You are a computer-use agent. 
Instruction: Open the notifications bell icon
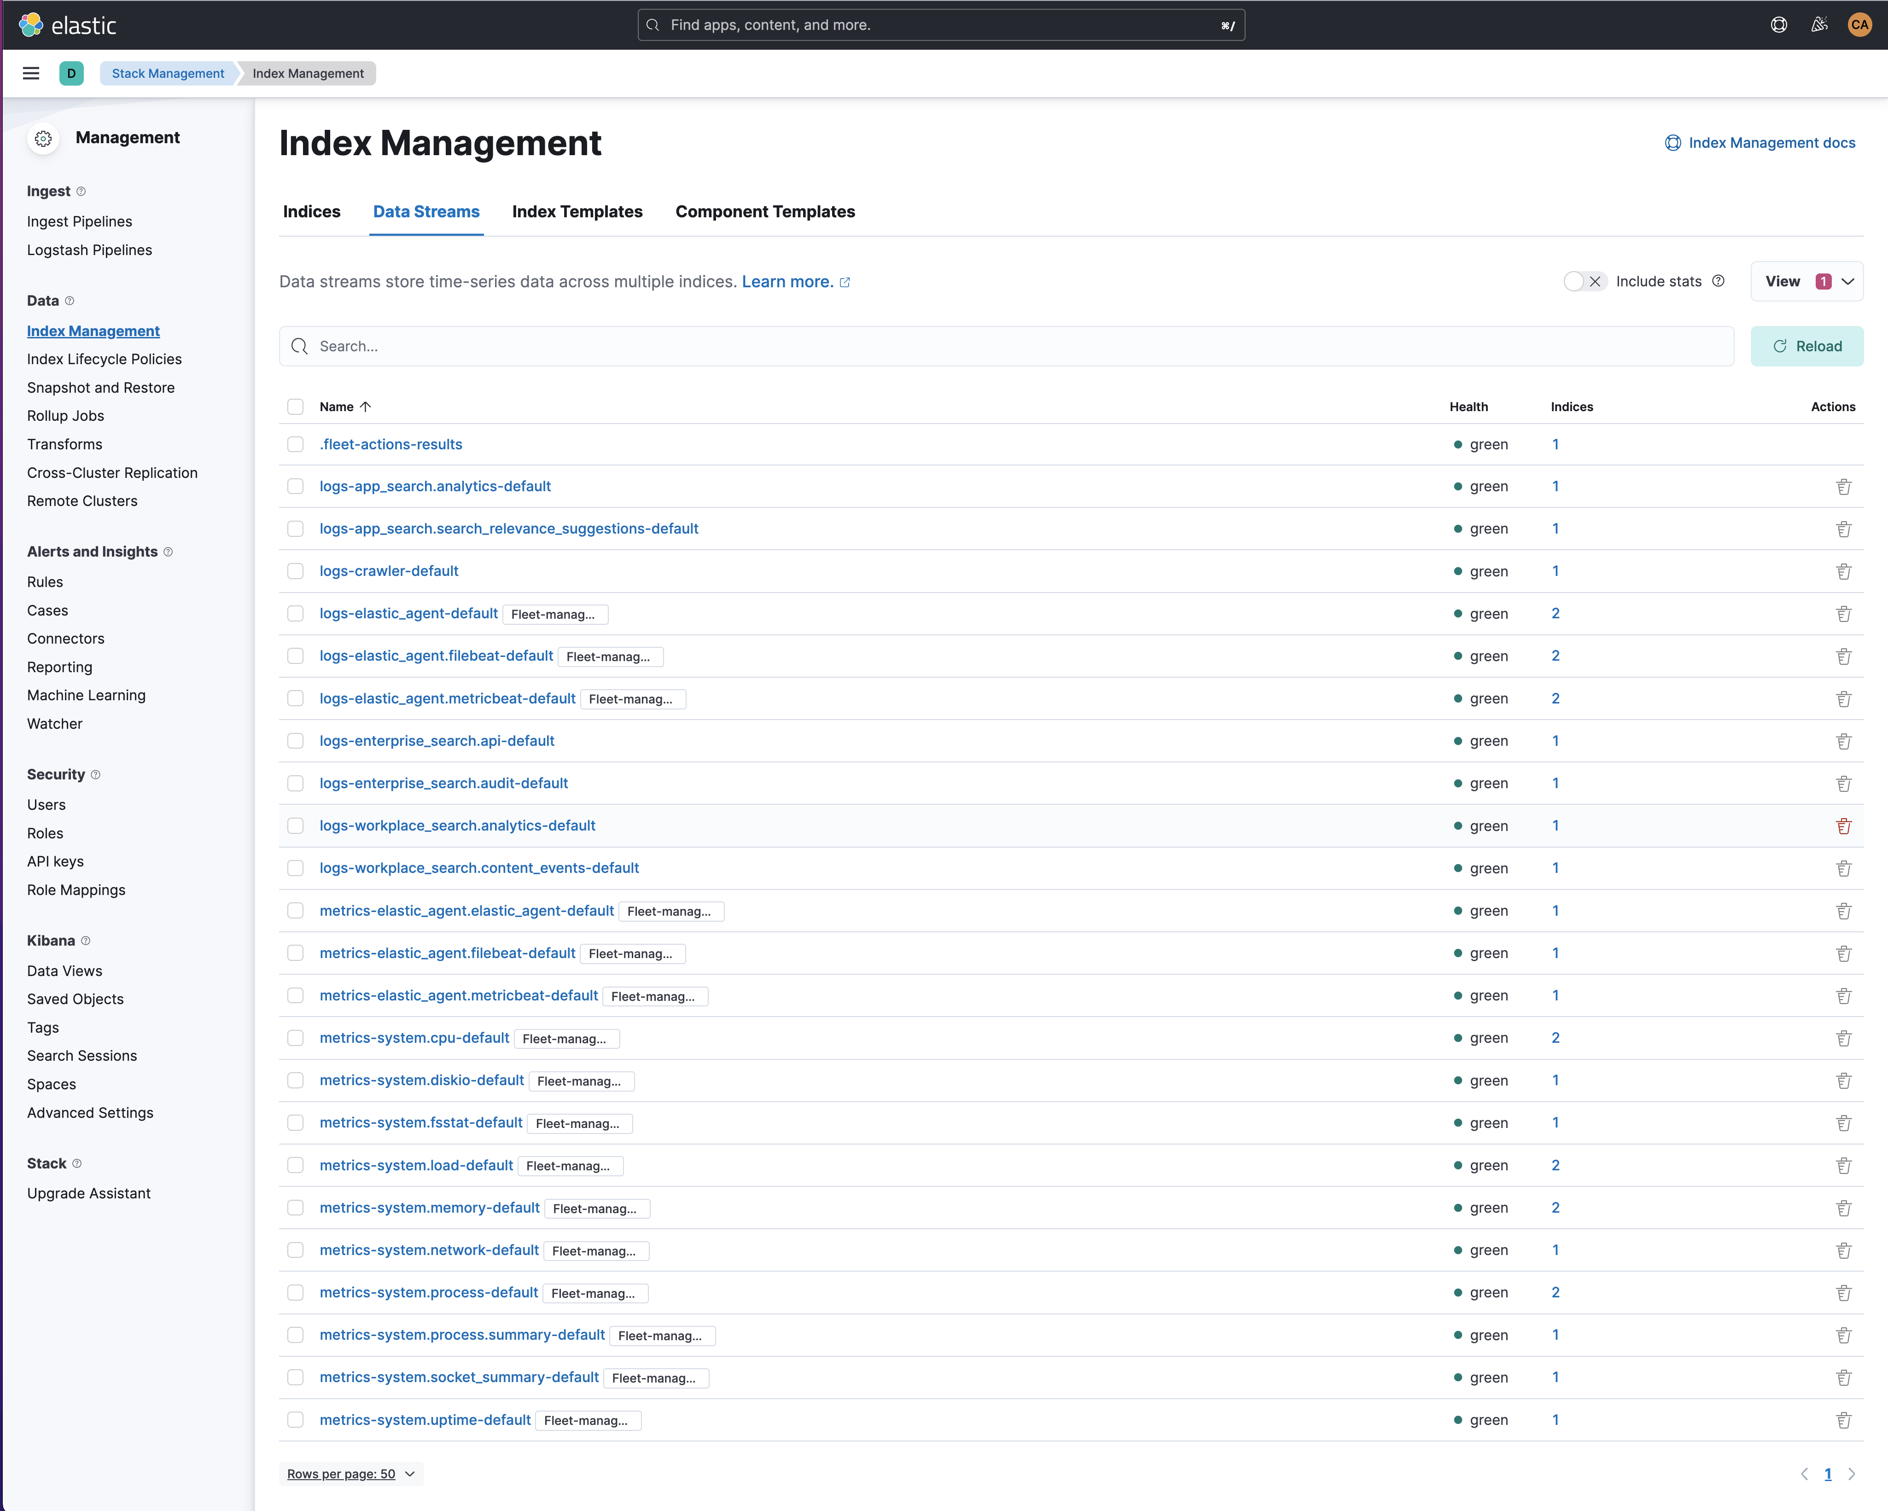pyautogui.click(x=1819, y=24)
